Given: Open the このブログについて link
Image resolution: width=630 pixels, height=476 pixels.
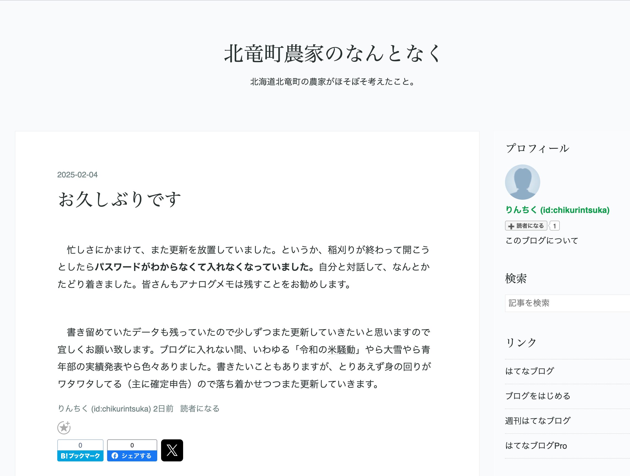Looking at the screenshot, I should tap(541, 240).
